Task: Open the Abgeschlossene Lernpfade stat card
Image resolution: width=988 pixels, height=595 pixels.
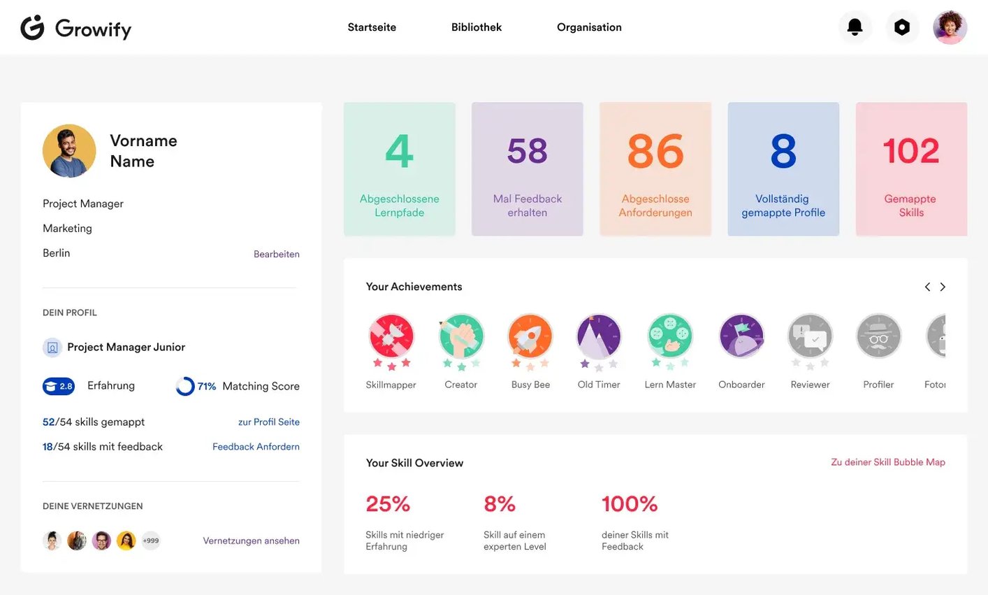Action: point(399,169)
